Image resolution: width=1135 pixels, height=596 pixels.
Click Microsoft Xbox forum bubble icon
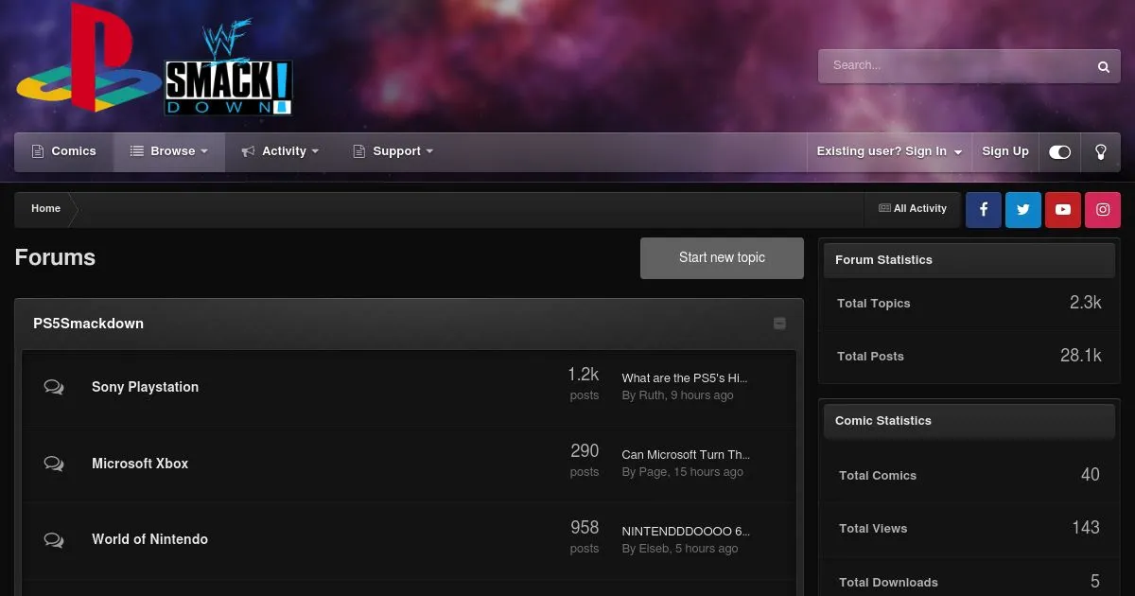tap(54, 464)
